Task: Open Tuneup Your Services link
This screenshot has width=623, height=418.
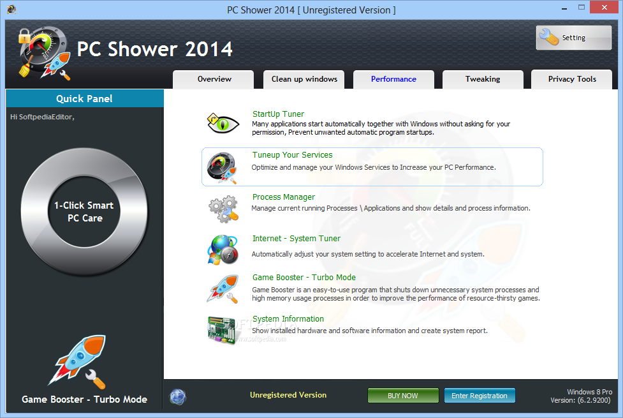Action: 293,155
